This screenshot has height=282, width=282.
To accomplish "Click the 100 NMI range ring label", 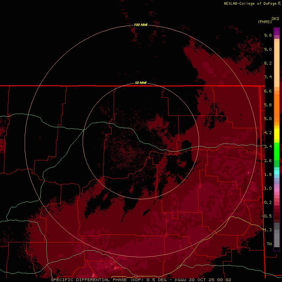I will 141,25.
